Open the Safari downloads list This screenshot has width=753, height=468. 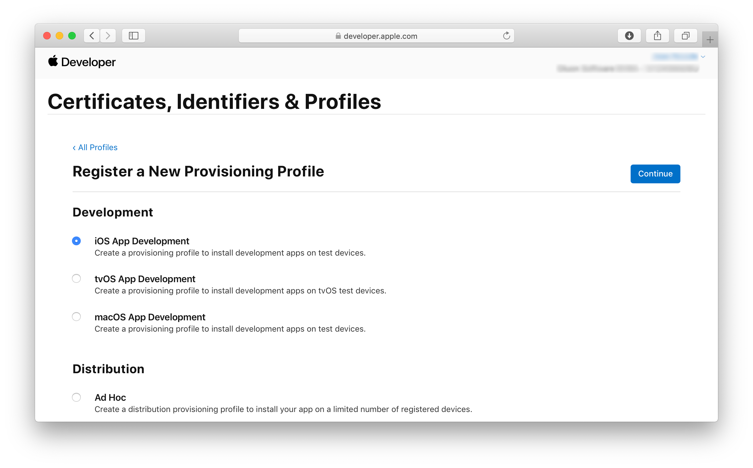[629, 36]
